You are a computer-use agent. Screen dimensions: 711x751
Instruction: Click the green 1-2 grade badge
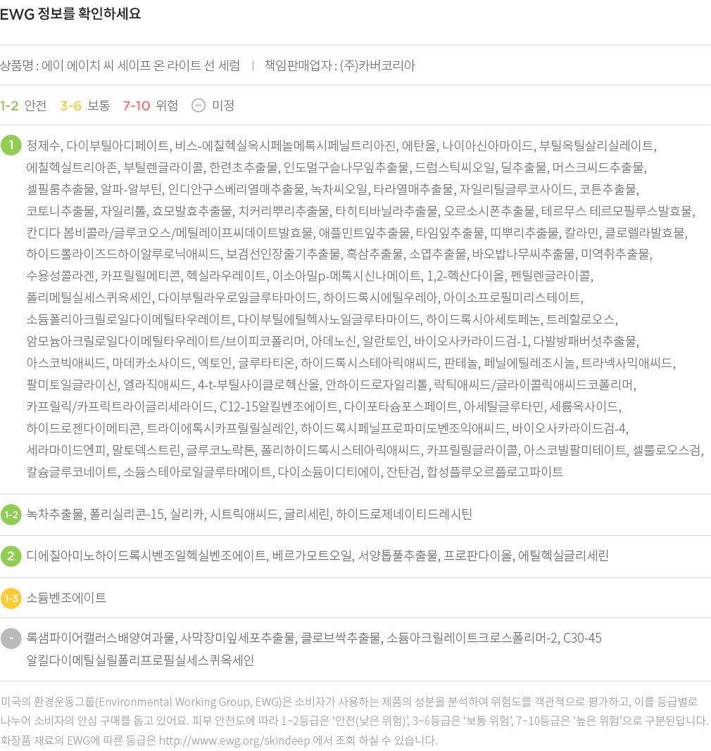pos(11,515)
